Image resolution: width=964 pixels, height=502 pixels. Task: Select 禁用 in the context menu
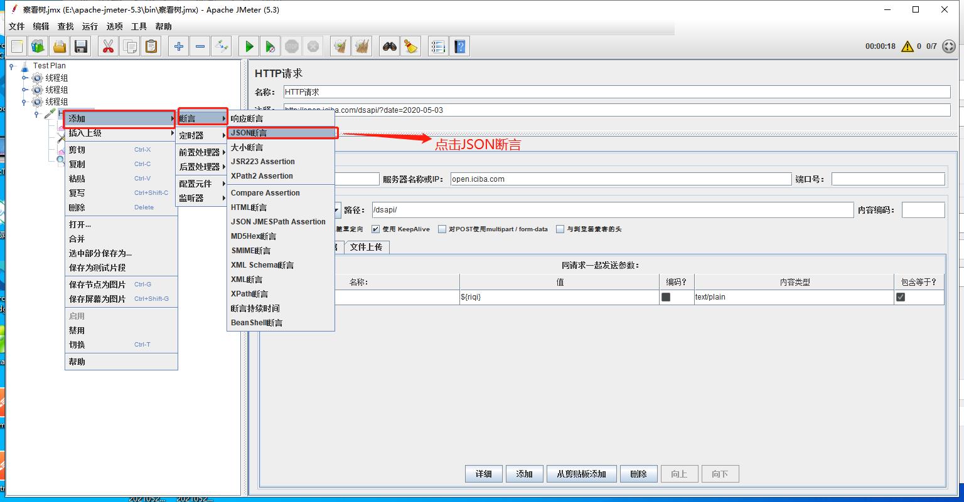click(121, 330)
